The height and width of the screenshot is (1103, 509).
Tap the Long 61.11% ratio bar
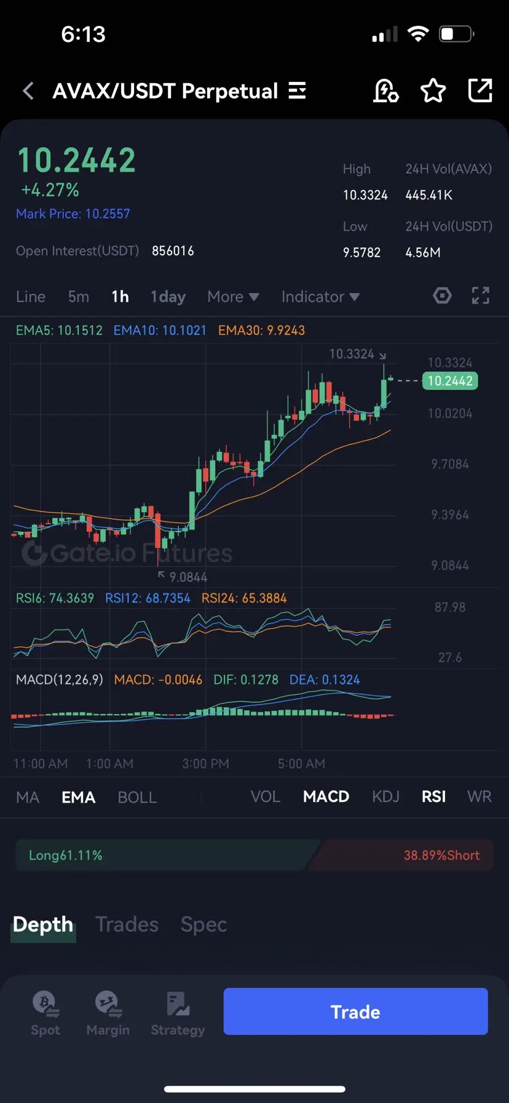coord(166,855)
